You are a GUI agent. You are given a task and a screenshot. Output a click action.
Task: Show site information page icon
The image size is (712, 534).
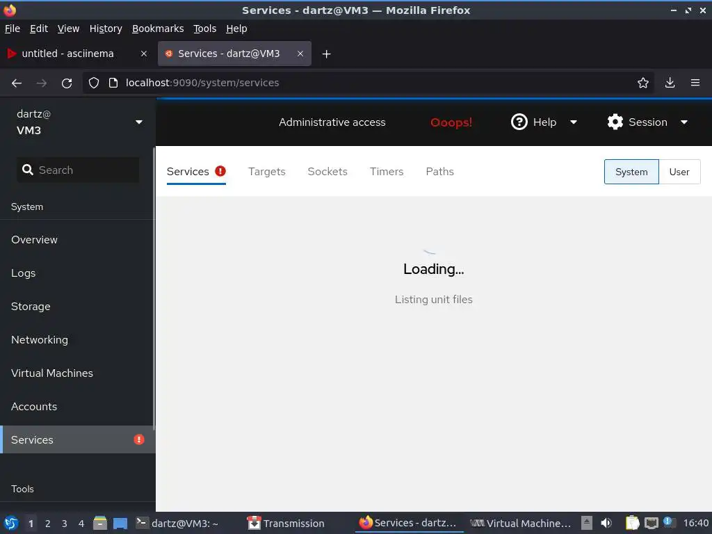(x=113, y=83)
